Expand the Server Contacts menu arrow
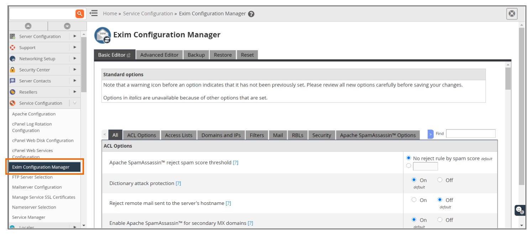Image resolution: width=530 pixels, height=243 pixels. [75, 81]
